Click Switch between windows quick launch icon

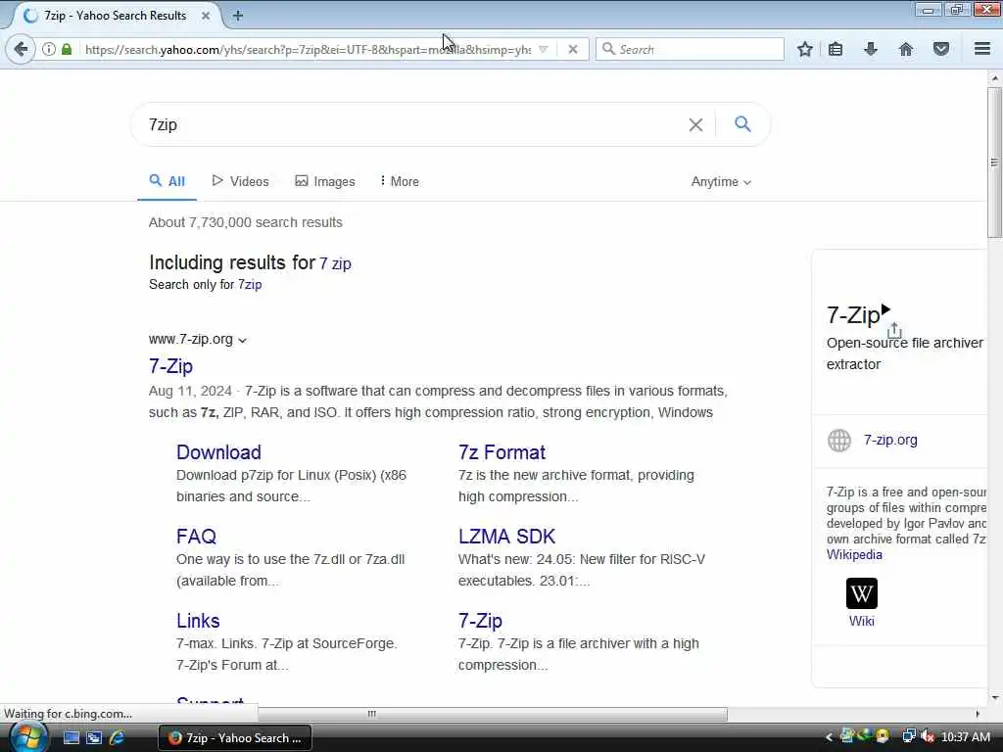pyautogui.click(x=94, y=738)
